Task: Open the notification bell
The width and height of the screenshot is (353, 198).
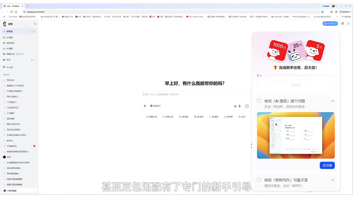Action: point(343,24)
